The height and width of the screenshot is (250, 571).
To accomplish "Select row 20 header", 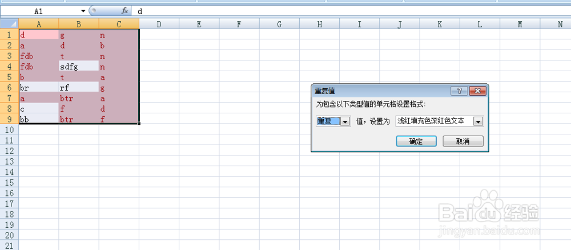I will click(x=10, y=235).
